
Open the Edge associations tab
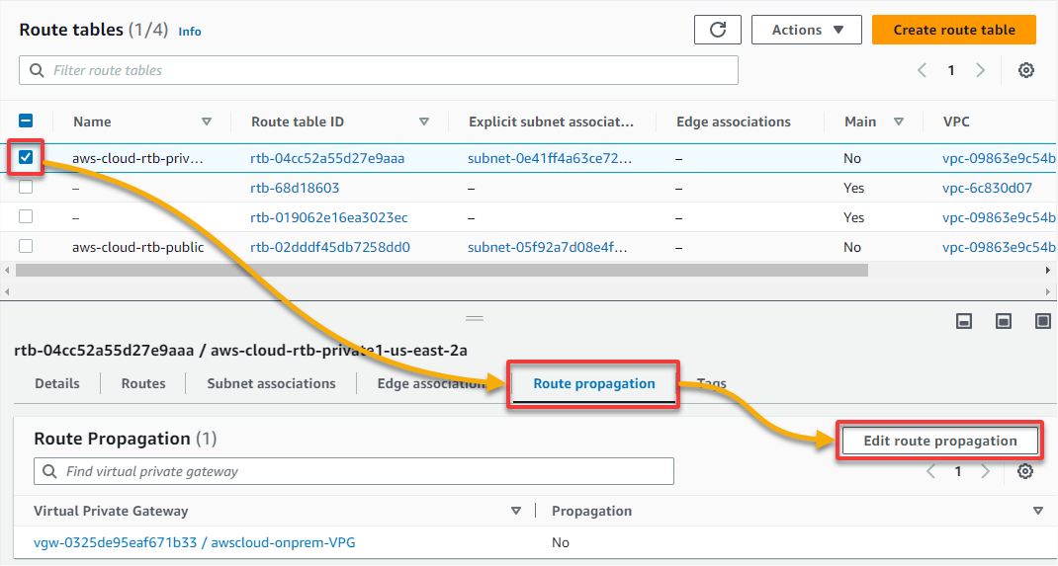[x=430, y=383]
